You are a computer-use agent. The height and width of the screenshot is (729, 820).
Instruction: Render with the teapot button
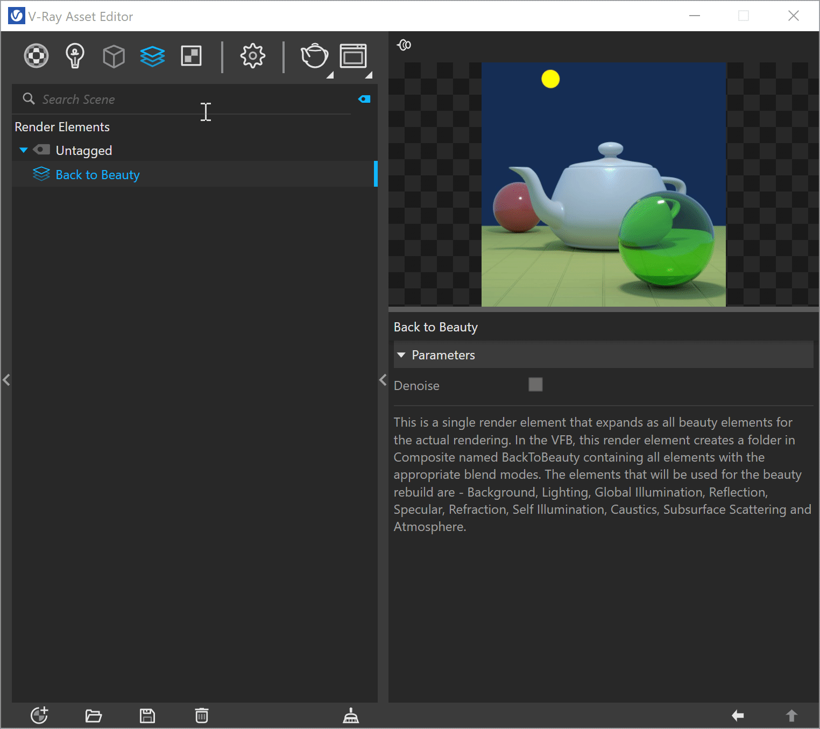(314, 56)
